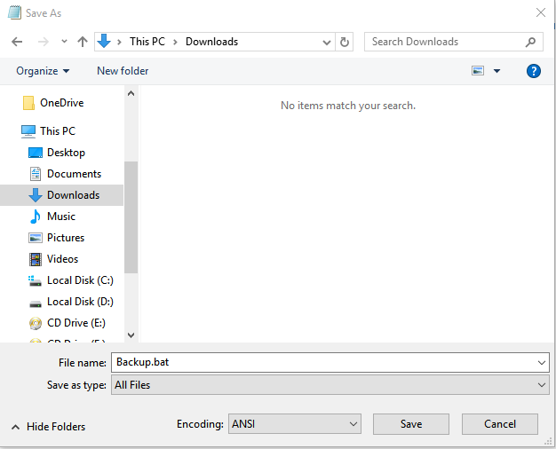Open CD Drive (E:) in sidebar
This screenshot has height=449, width=556.
(76, 323)
